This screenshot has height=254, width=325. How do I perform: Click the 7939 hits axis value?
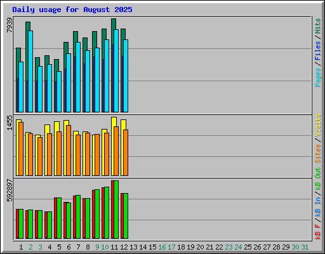(x=10, y=25)
